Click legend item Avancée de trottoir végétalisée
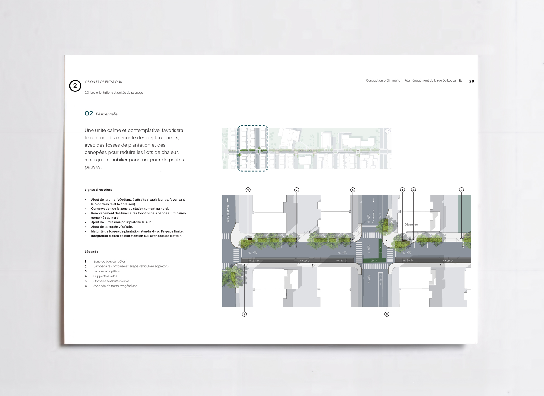 115,286
